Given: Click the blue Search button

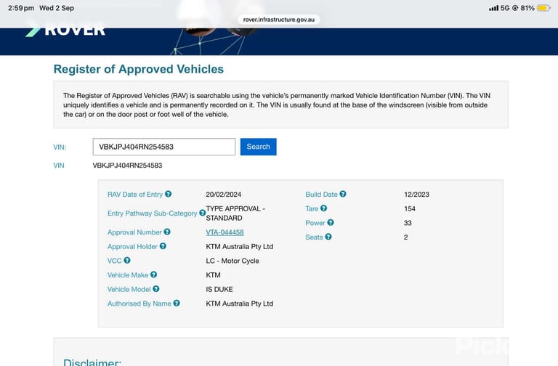Looking at the screenshot, I should [x=259, y=147].
